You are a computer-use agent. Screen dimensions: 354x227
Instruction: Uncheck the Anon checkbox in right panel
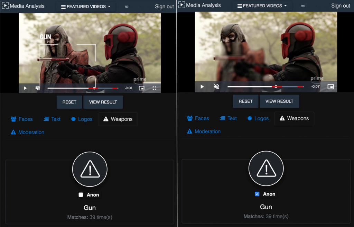click(257, 194)
